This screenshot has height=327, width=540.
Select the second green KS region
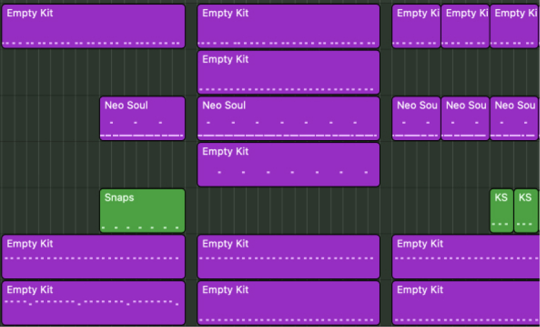tap(526, 211)
